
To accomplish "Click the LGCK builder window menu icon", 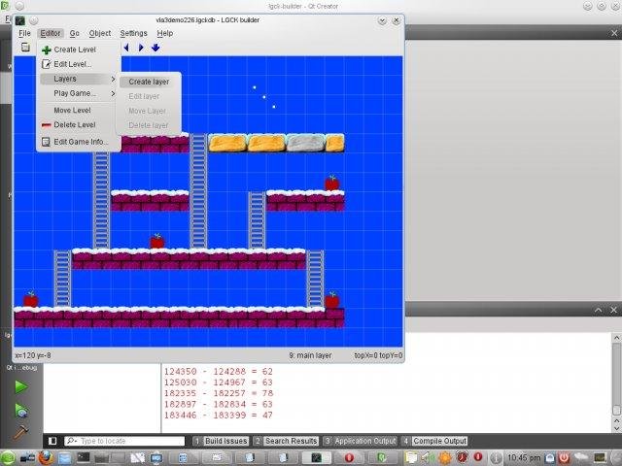I will (19, 20).
